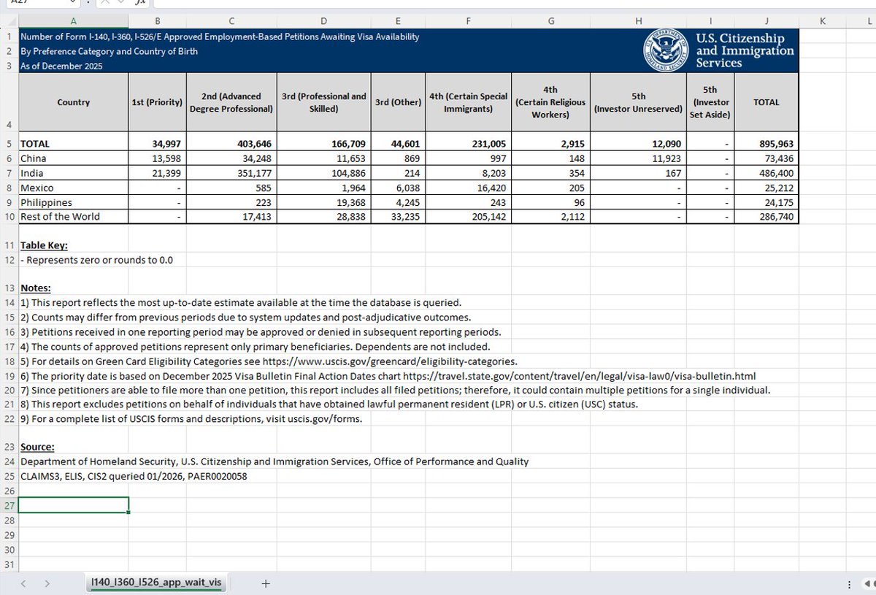Select column D header
The width and height of the screenshot is (876, 595).
(323, 20)
